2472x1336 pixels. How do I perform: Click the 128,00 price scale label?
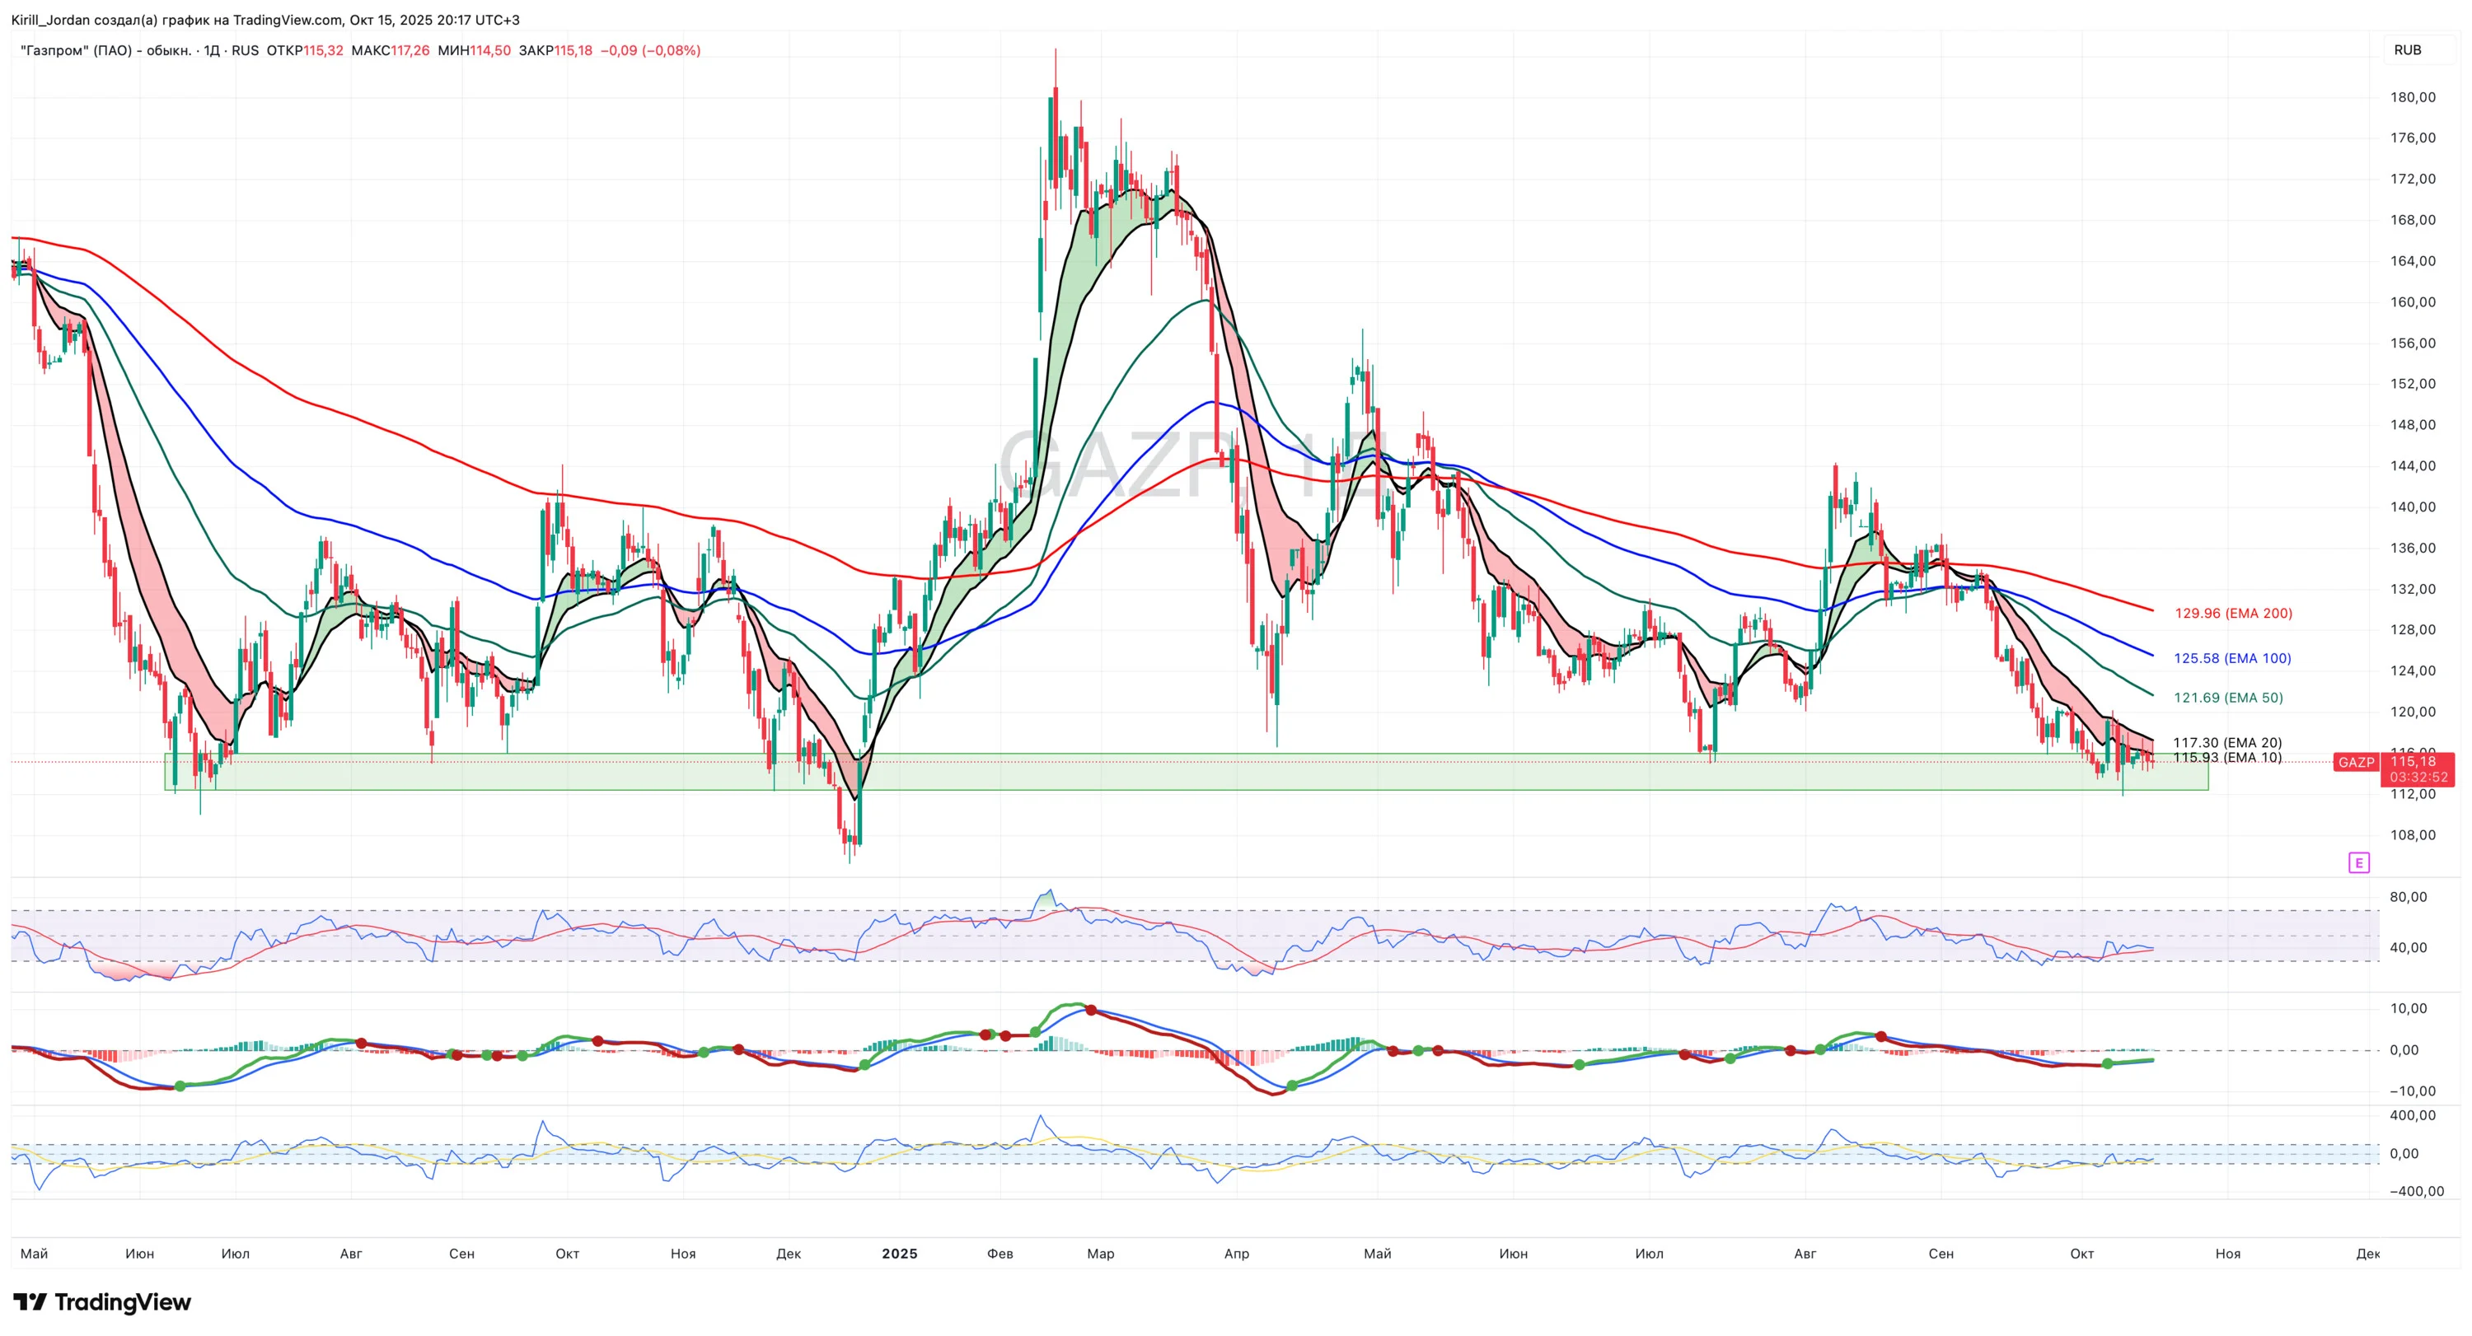2413,630
